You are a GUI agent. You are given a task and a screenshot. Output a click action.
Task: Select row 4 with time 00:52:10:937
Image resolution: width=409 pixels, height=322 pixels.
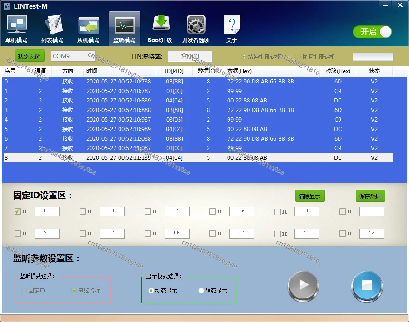(198, 119)
